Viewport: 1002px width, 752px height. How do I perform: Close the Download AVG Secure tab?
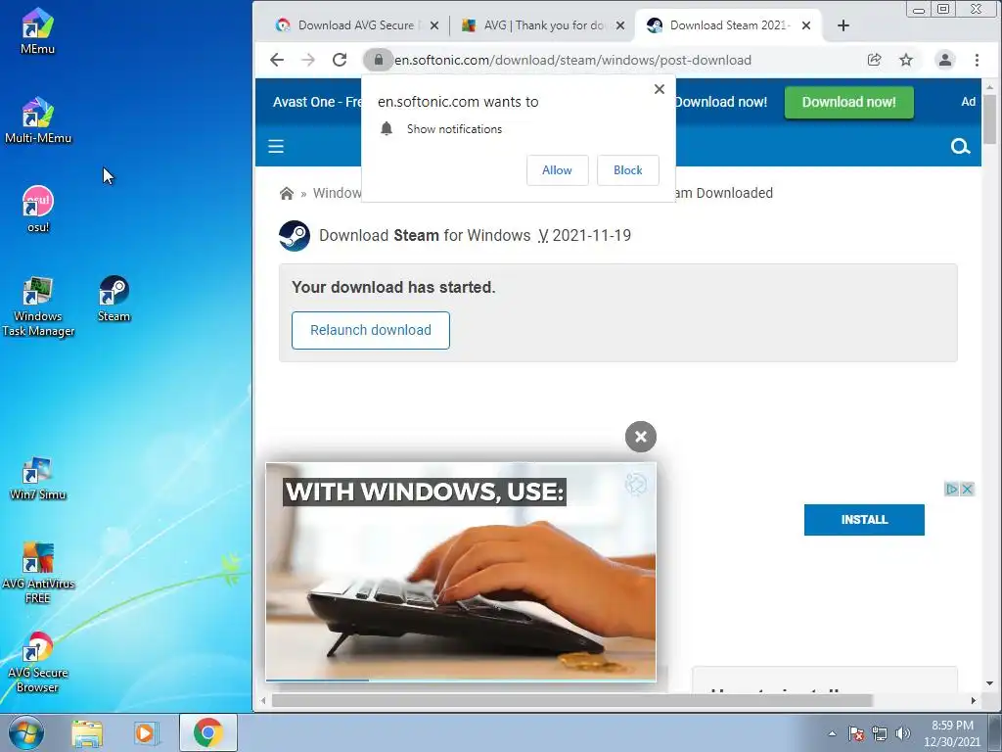point(433,25)
